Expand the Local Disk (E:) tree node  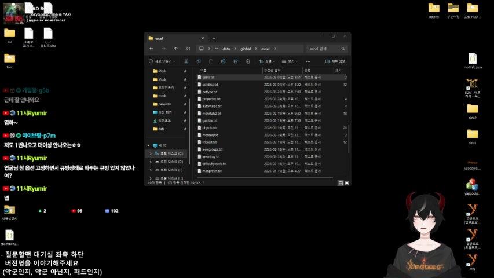[x=151, y=170]
